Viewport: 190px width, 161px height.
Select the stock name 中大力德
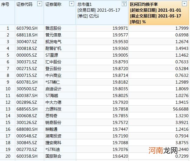tap(53, 102)
